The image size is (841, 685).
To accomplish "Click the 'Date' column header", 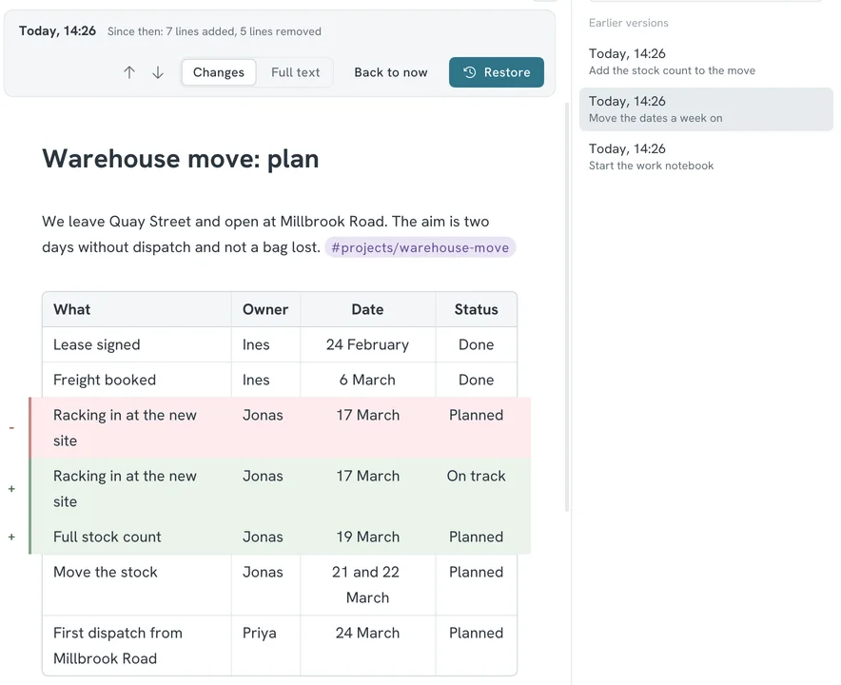I will pyautogui.click(x=367, y=309).
